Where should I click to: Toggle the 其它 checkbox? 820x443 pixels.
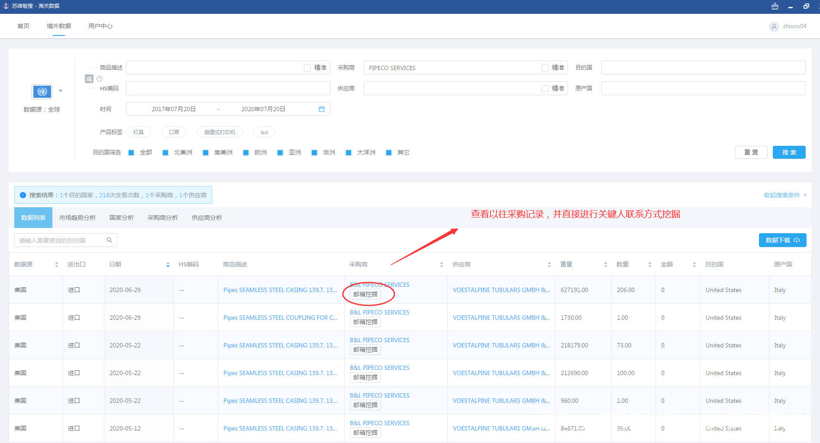(x=389, y=153)
